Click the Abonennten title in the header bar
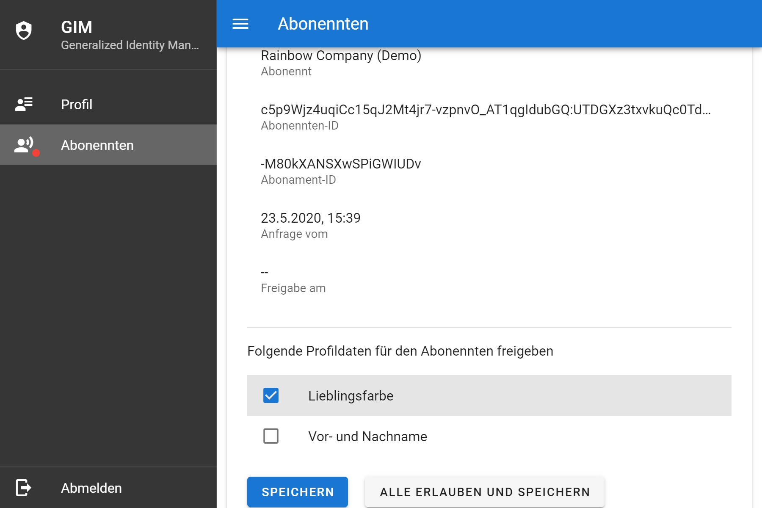This screenshot has width=762, height=508. pos(323,24)
